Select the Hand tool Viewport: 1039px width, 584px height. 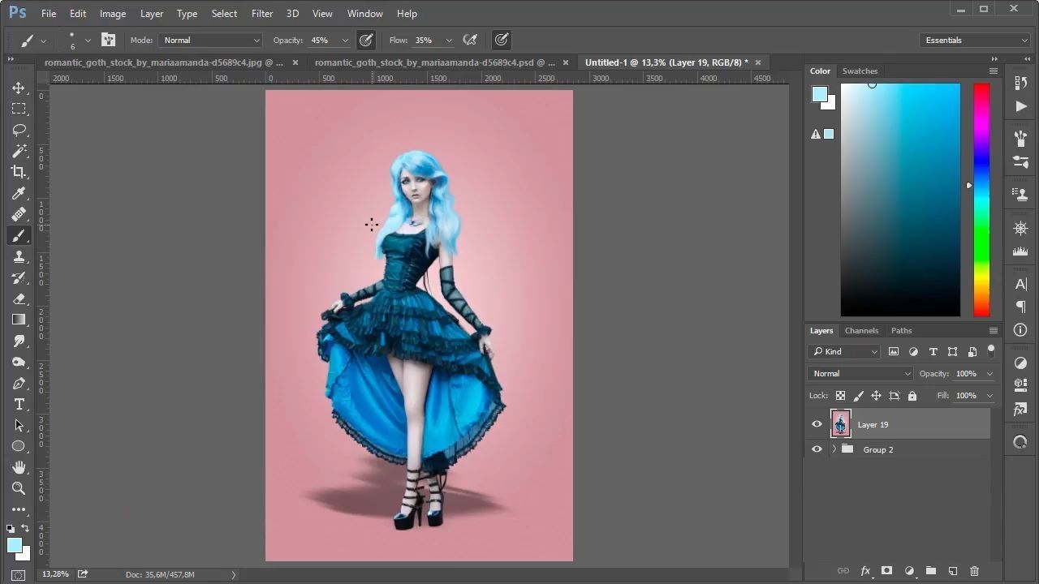click(19, 467)
